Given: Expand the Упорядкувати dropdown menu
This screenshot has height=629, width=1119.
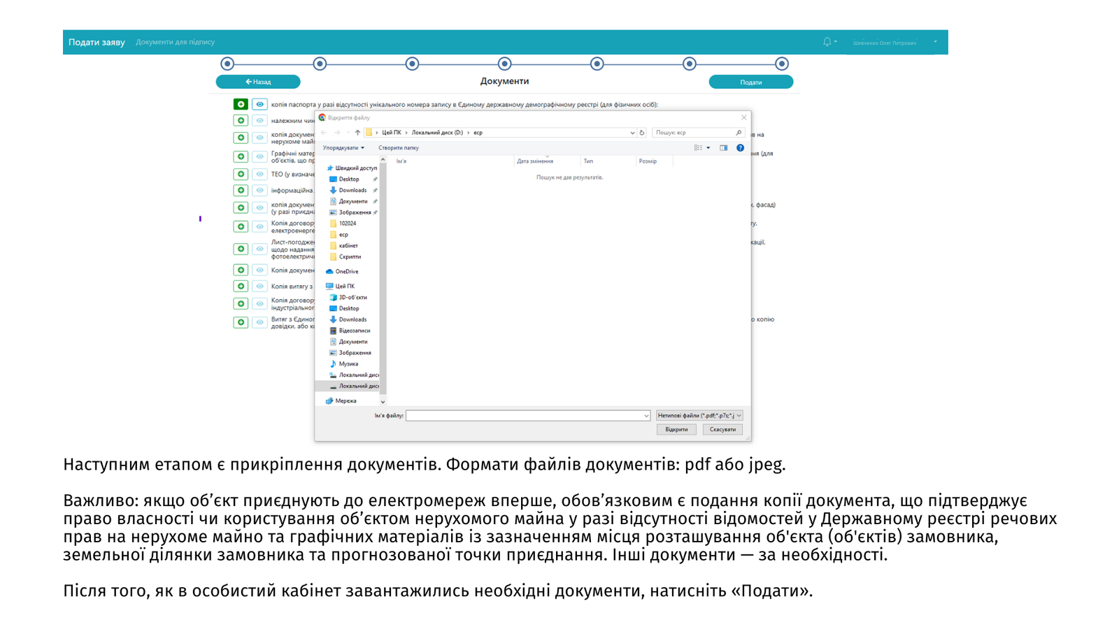Looking at the screenshot, I should [x=343, y=148].
